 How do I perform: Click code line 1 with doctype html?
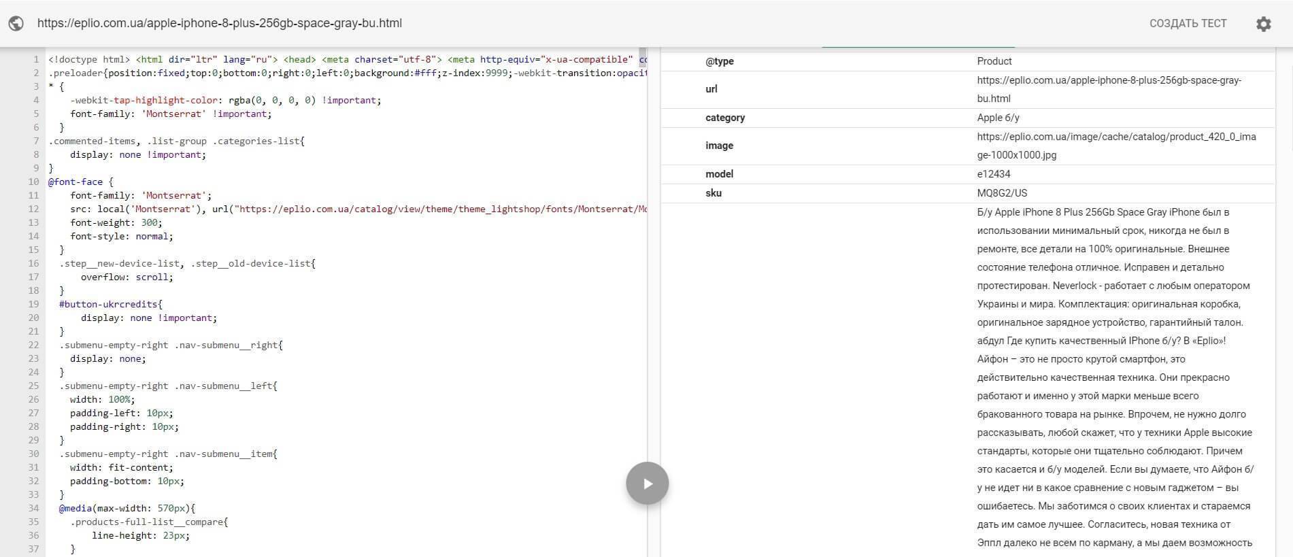click(347, 59)
